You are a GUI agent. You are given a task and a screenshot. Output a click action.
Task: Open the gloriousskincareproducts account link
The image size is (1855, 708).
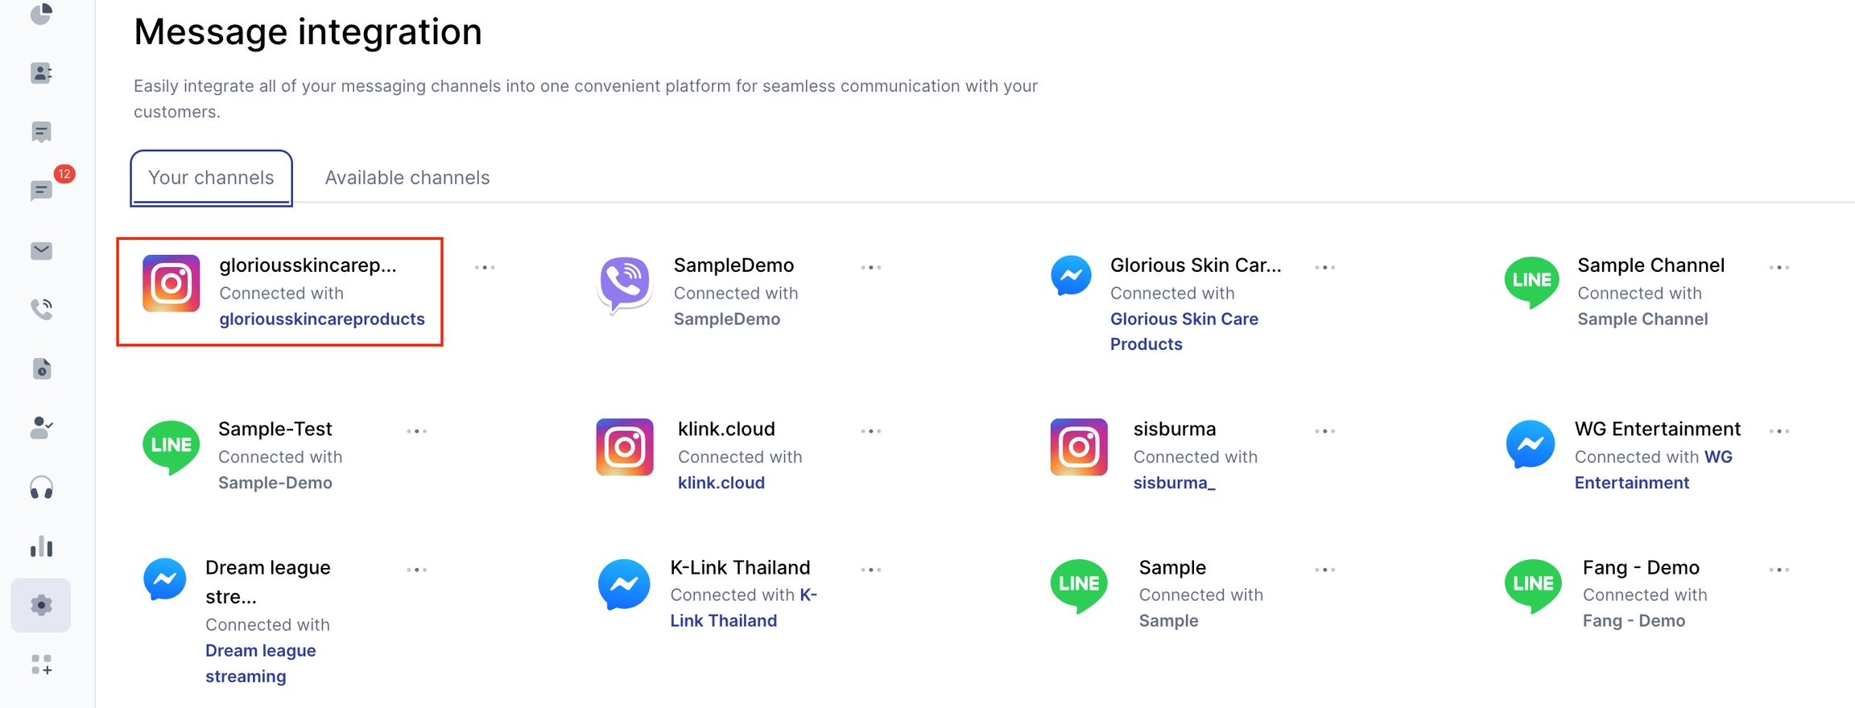click(x=322, y=319)
